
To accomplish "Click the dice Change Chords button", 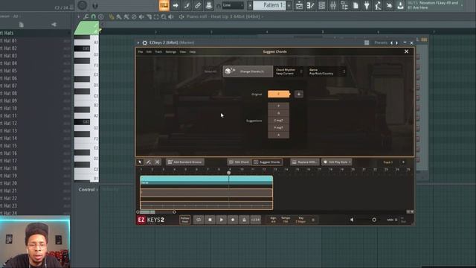I will (x=248, y=71).
